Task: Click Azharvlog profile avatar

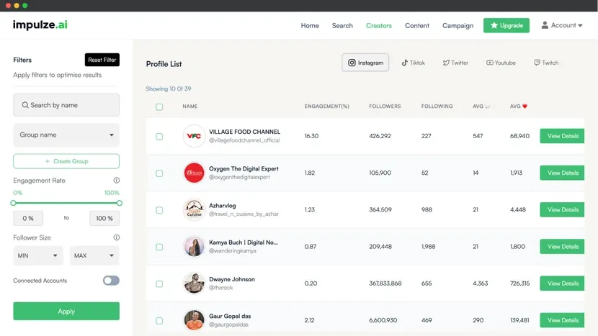Action: pos(194,209)
